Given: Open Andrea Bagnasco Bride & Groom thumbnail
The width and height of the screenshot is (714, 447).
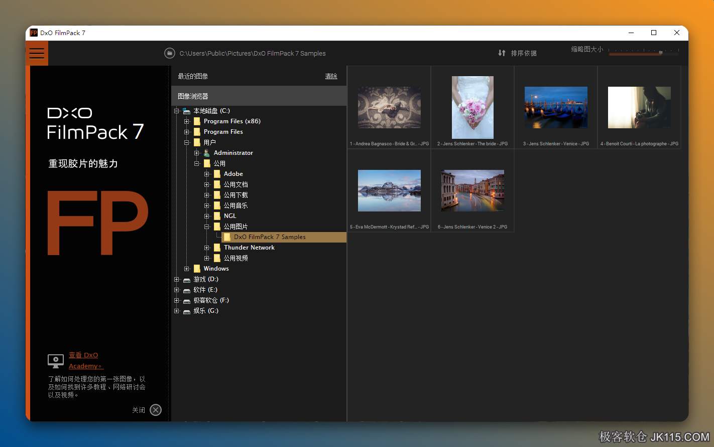Looking at the screenshot, I should (x=389, y=107).
